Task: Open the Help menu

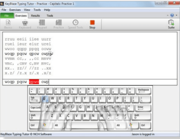Action: coord(47,10)
